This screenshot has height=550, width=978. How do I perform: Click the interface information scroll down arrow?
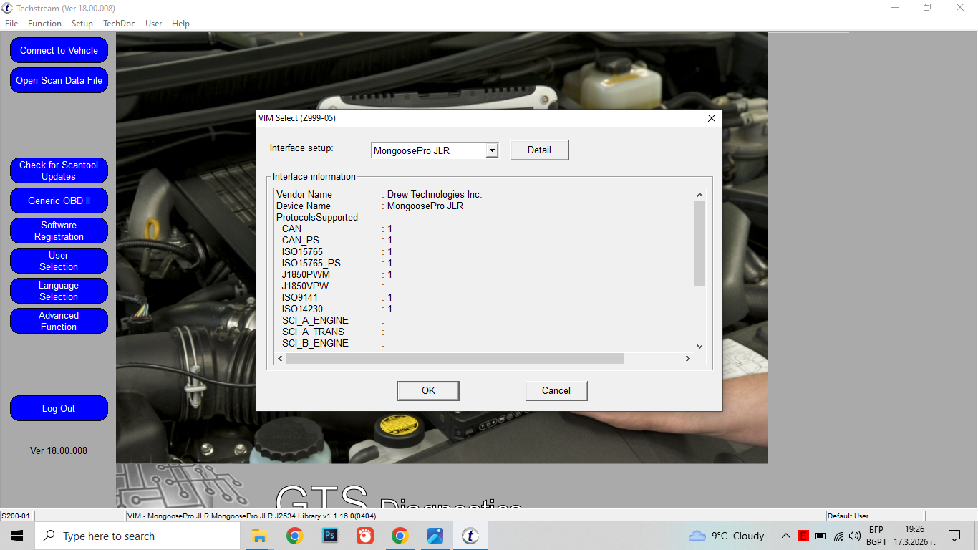point(699,347)
